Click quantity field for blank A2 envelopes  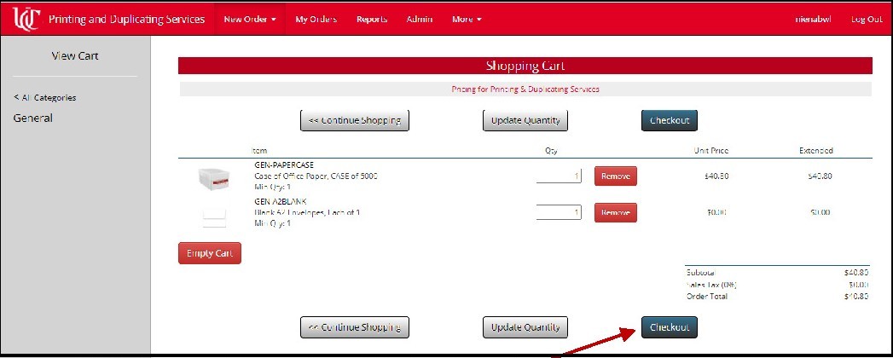[559, 212]
